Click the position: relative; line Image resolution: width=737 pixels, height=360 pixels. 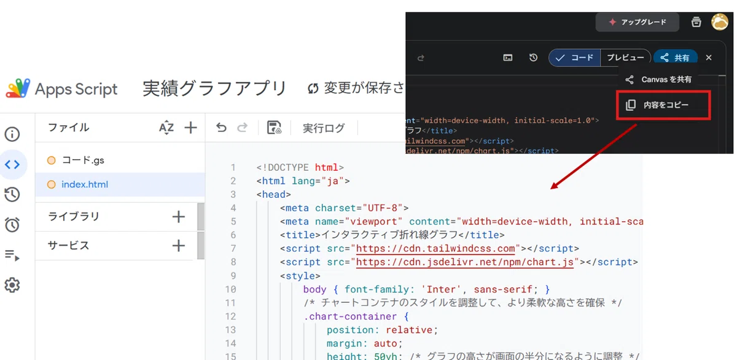point(382,330)
